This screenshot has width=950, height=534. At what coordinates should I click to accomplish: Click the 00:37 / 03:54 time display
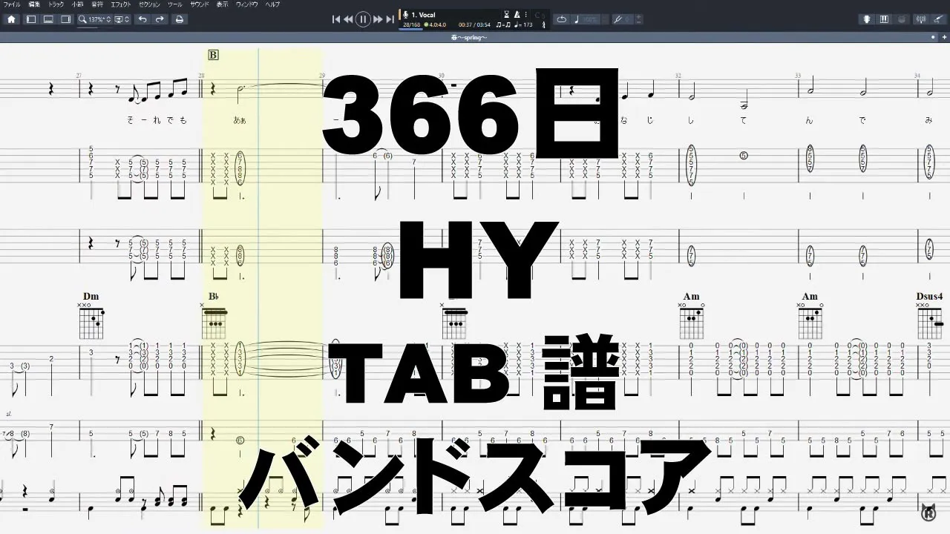coord(475,24)
